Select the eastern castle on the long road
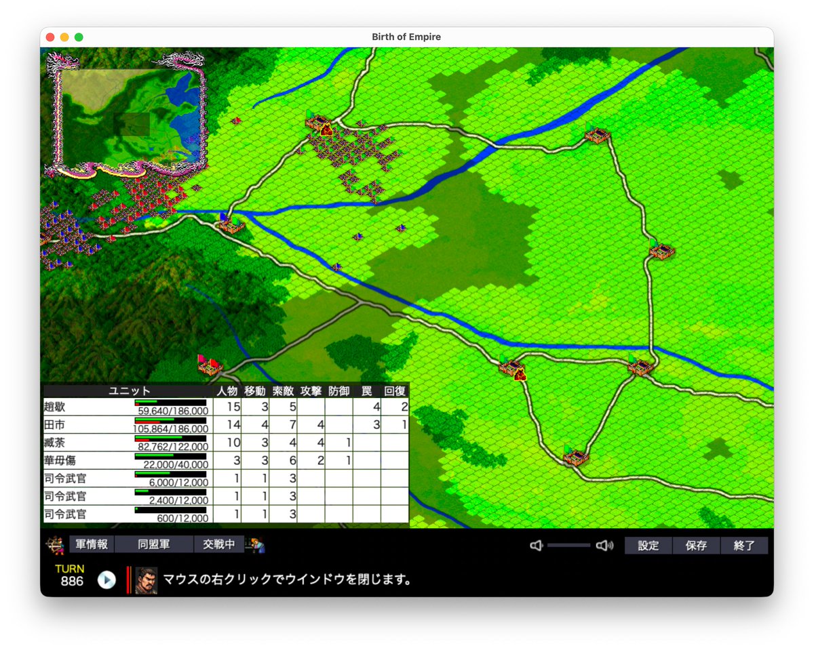 661,249
